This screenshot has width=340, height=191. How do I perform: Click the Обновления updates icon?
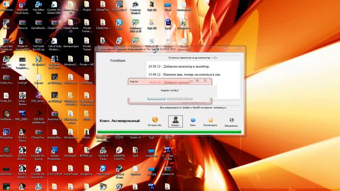pos(231,122)
